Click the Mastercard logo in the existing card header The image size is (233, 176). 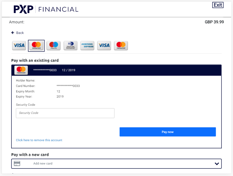21,70
